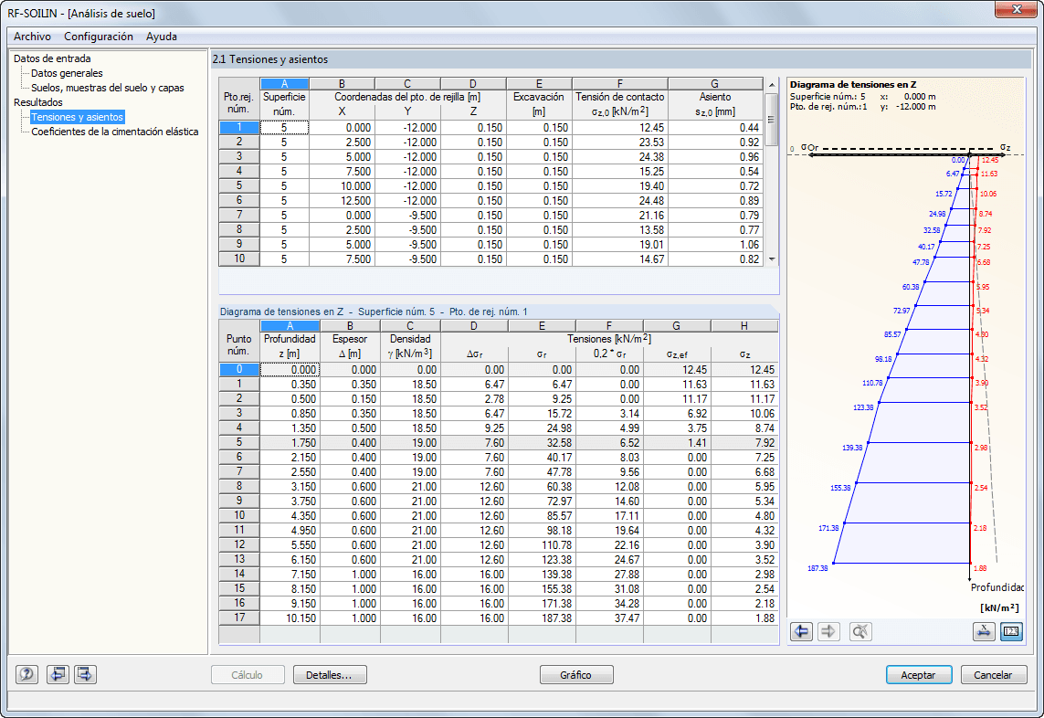Go to next module window icon
The image size is (1044, 718).
click(x=85, y=674)
